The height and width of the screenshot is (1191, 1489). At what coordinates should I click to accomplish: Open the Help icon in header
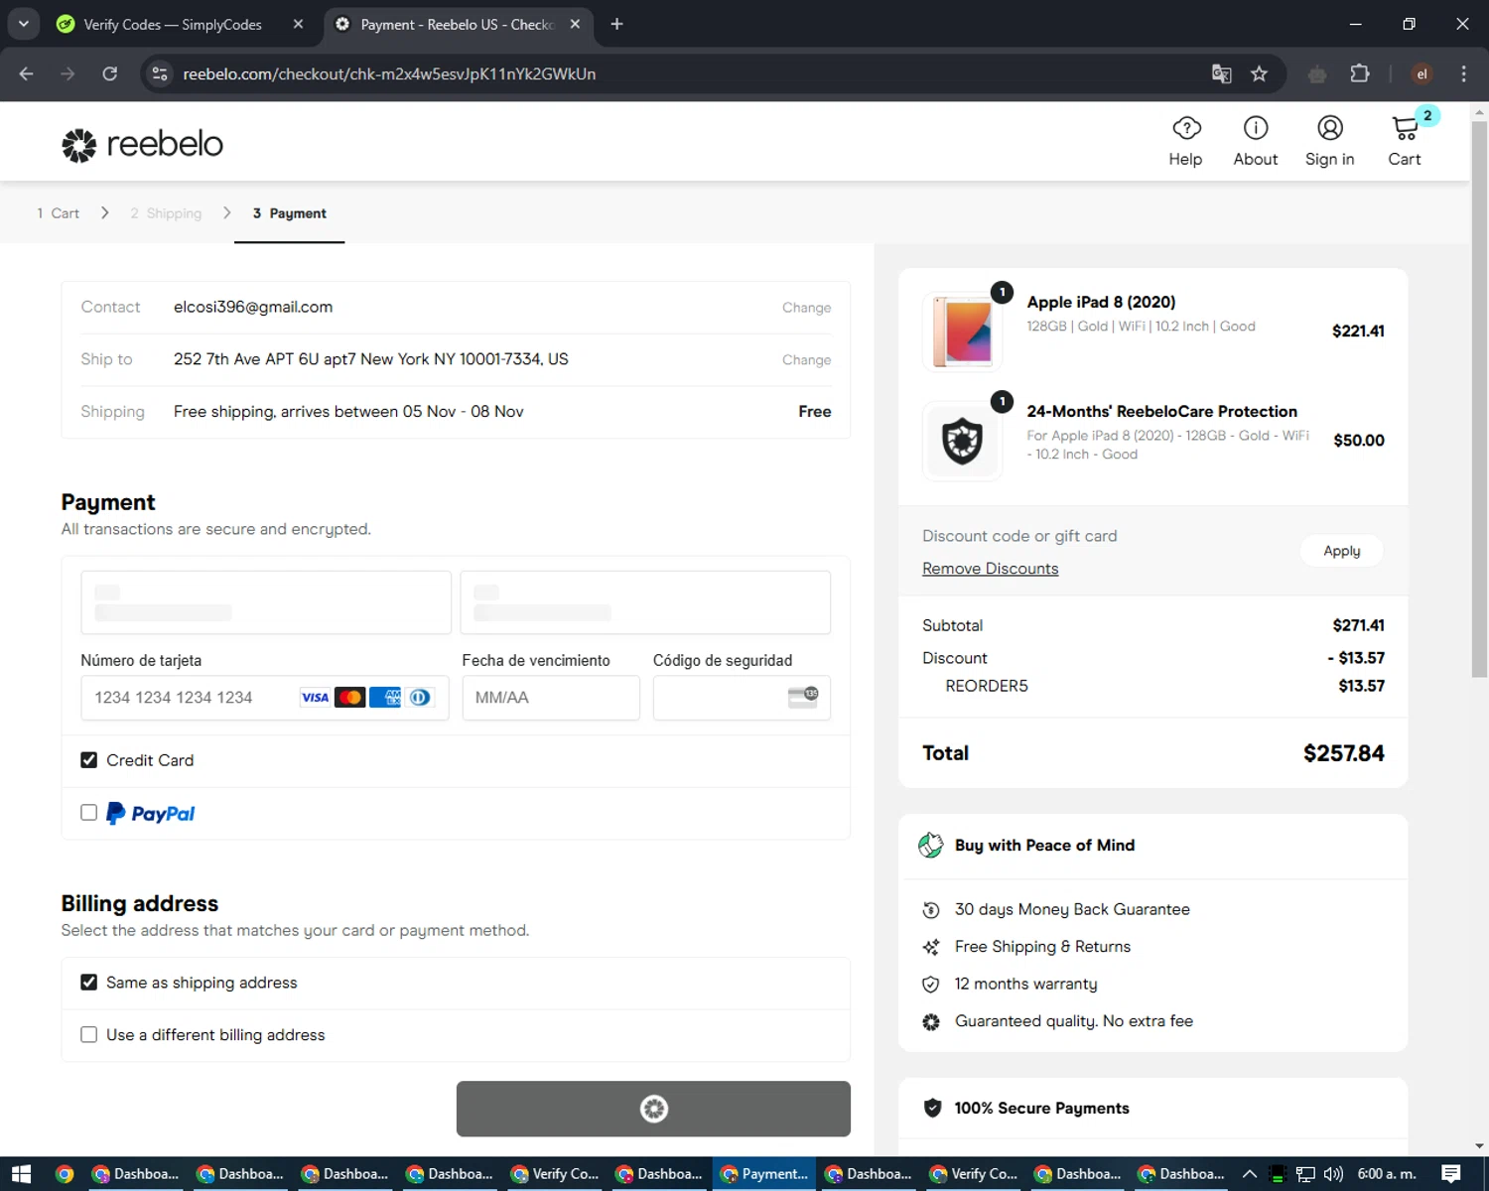pyautogui.click(x=1185, y=129)
